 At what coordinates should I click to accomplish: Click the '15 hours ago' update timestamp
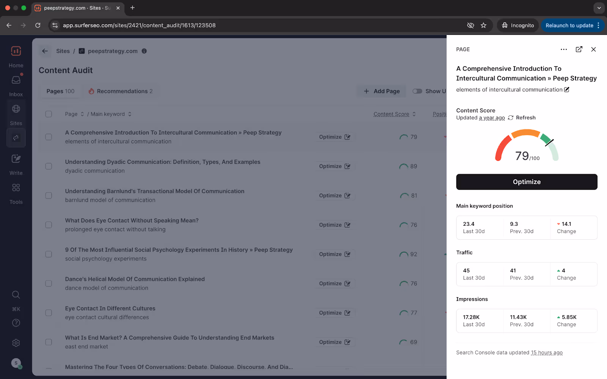click(x=547, y=353)
